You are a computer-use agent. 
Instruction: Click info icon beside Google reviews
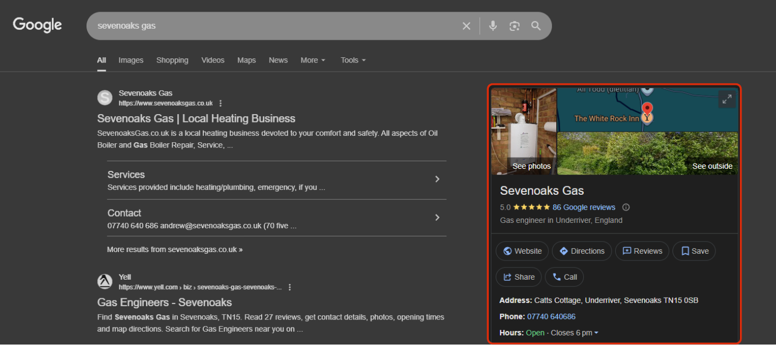[626, 207]
